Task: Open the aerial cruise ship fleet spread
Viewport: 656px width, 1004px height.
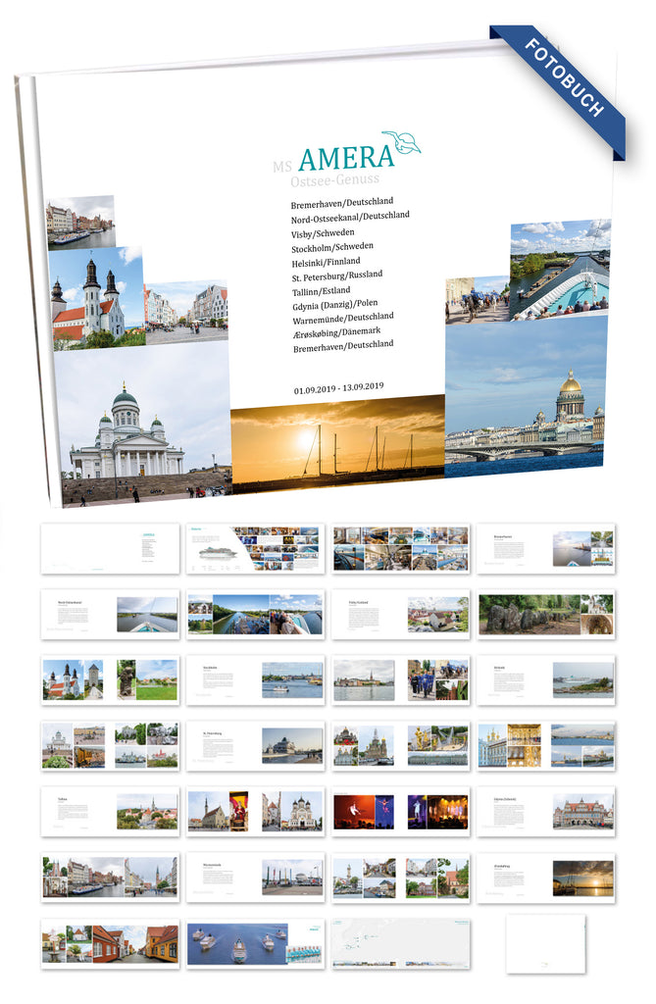Action: point(255,944)
